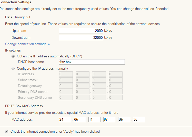This screenshot has height=137, width=192.
Task: Click the first octet of Secondary DNS server
Action: coord(66,98)
